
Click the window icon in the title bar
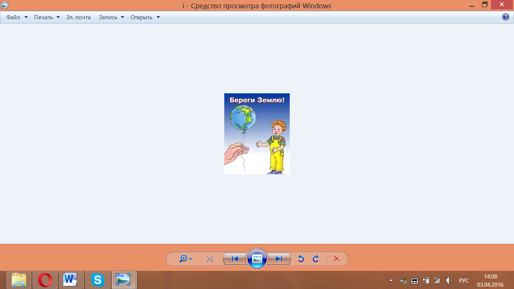pos(5,5)
